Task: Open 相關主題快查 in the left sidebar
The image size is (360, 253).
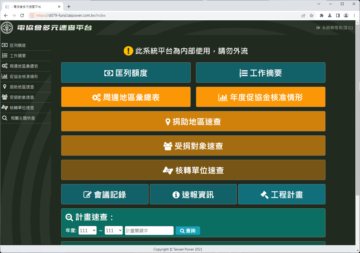Action: pos(26,118)
